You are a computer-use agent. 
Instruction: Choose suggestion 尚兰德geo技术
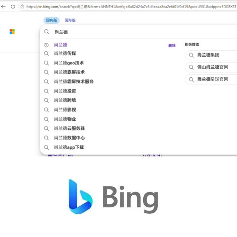click(69, 63)
